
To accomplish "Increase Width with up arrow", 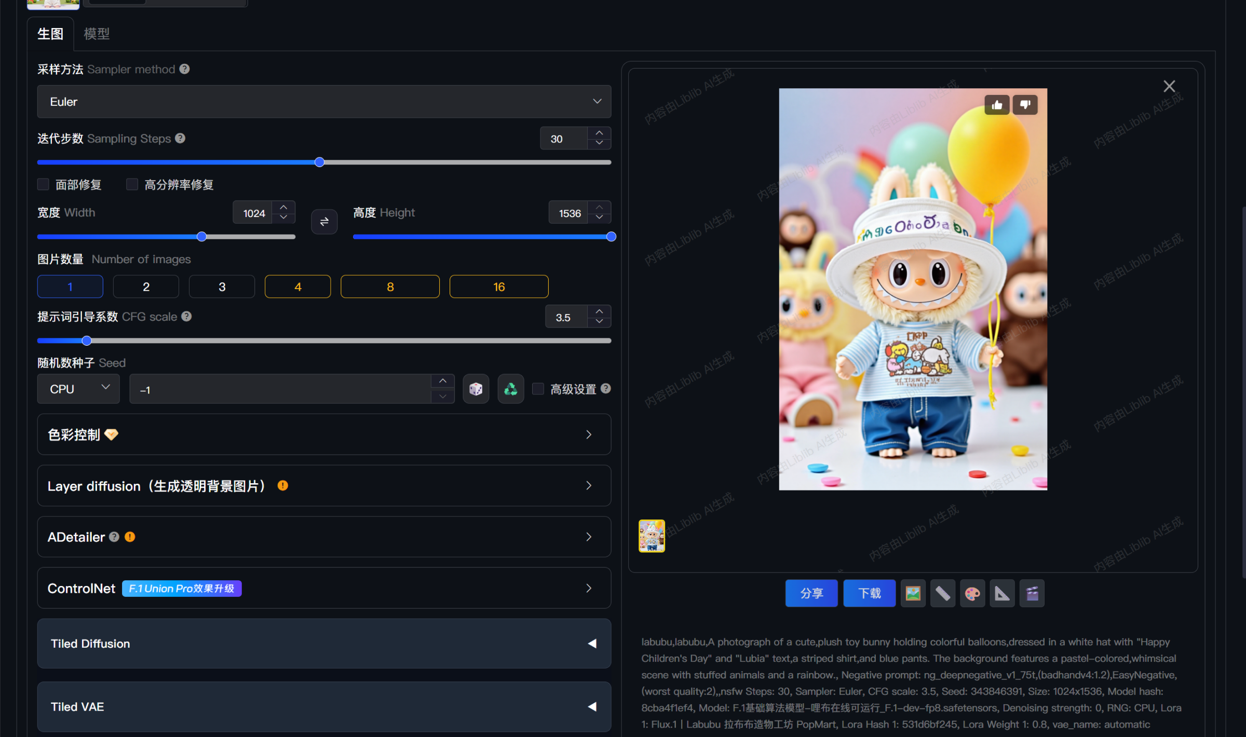I will click(x=283, y=207).
